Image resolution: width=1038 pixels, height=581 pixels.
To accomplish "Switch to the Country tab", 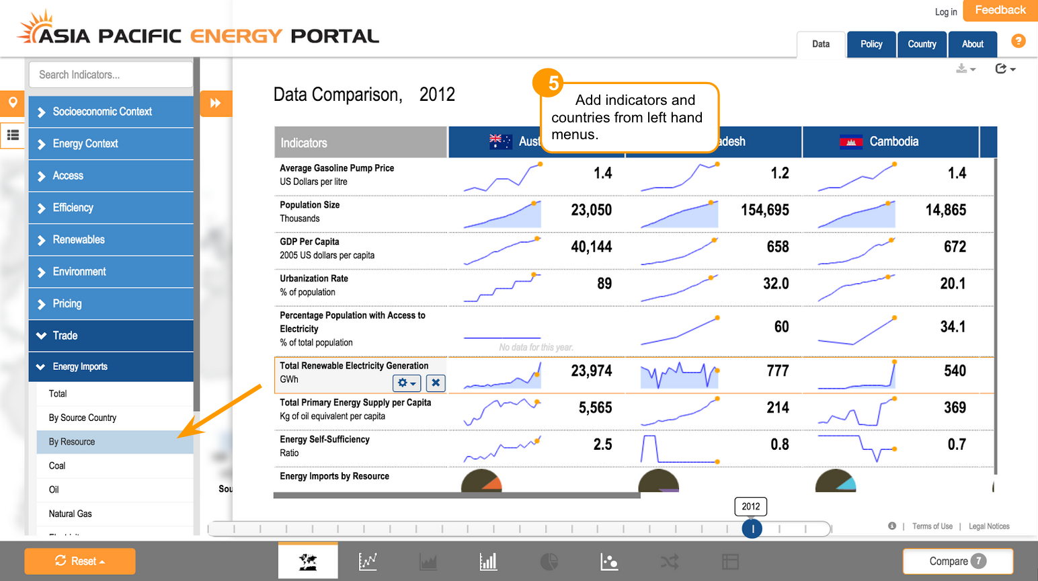I will pyautogui.click(x=922, y=44).
